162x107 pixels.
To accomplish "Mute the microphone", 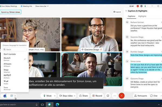I will pyautogui.click(x=48, y=96).
